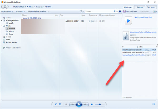Click Musik in the breadcrumb path
Image resolution: width=158 pixels, height=109 pixels.
click(x=31, y=7)
